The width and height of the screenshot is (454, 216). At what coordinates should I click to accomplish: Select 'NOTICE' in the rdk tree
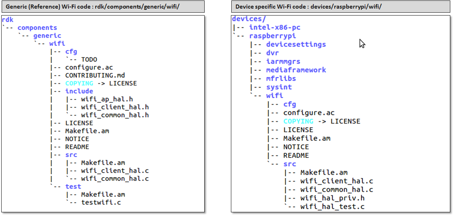click(77, 139)
